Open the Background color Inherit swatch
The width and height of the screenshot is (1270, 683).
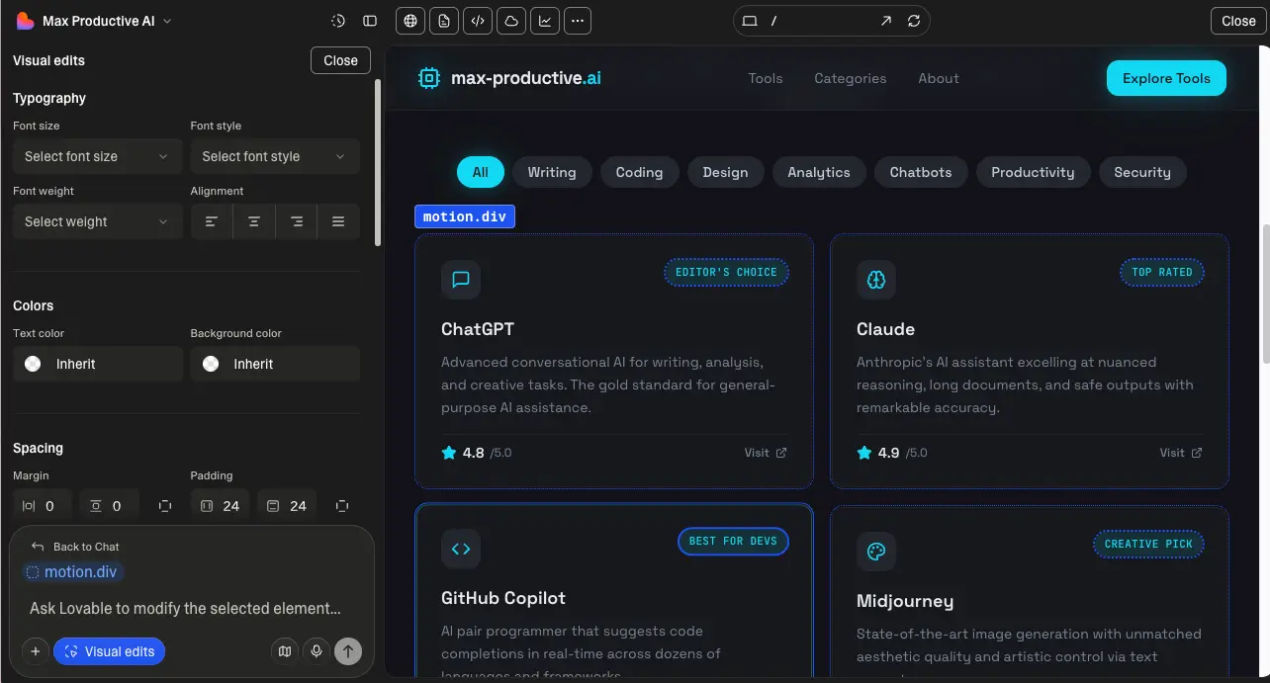tap(275, 364)
